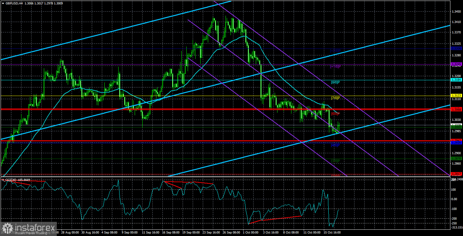Click the [+2/8]P Murrey level label
Viewport: 463px width, 236px height.
pos(335,51)
